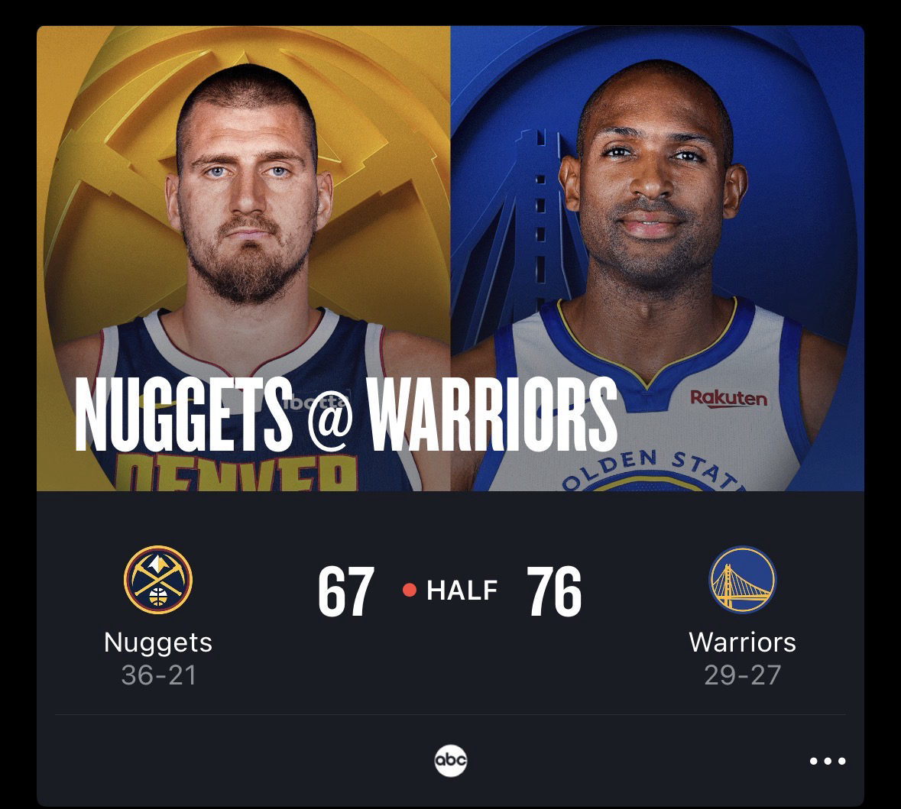Tap the Denver Nuggets team logo

click(158, 580)
